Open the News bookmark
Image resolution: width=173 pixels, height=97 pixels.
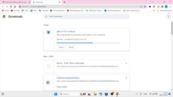34,11
